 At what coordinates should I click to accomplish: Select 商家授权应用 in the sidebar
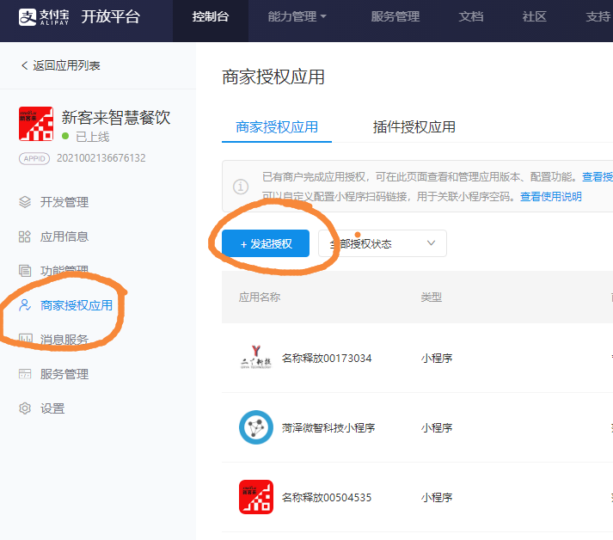click(x=77, y=305)
